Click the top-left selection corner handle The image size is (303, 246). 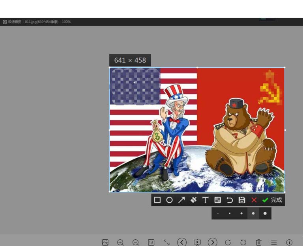coord(110,67)
